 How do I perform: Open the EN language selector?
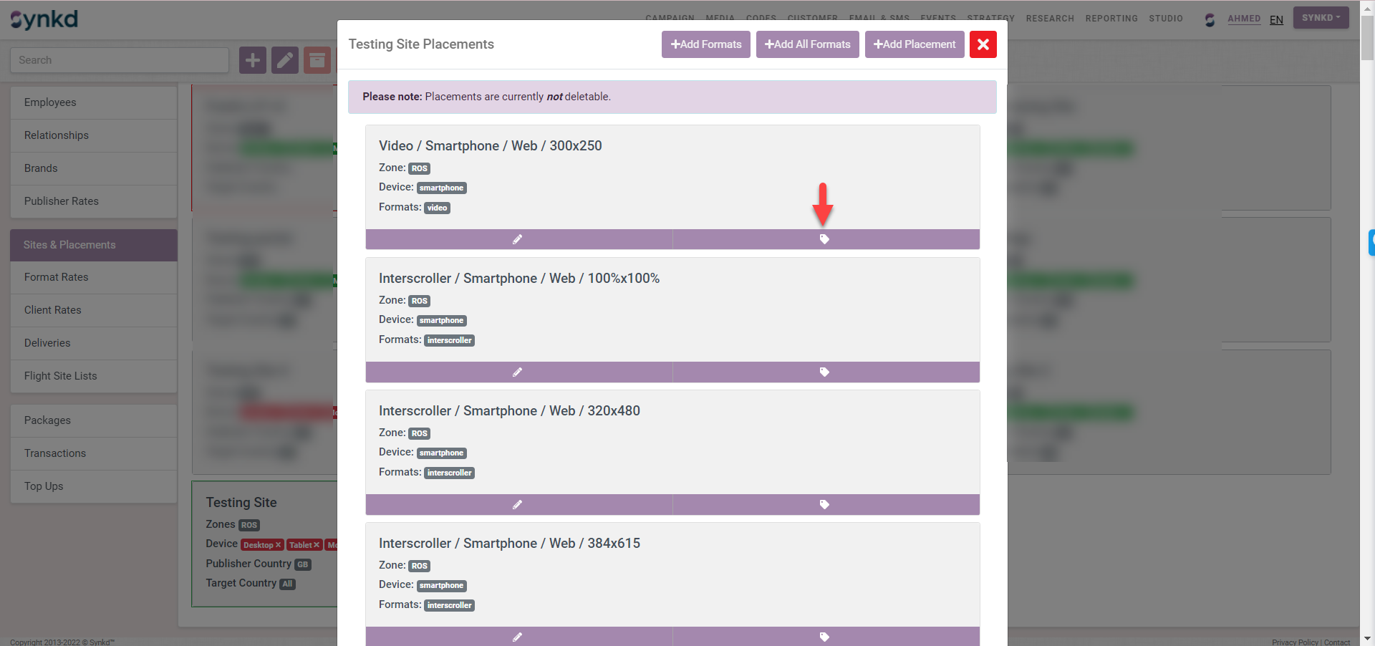tap(1276, 20)
